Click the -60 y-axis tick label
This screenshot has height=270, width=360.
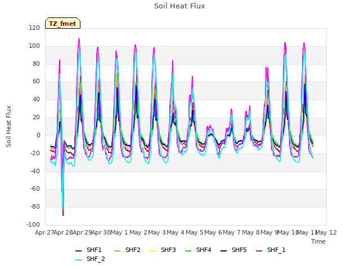click(x=35, y=189)
